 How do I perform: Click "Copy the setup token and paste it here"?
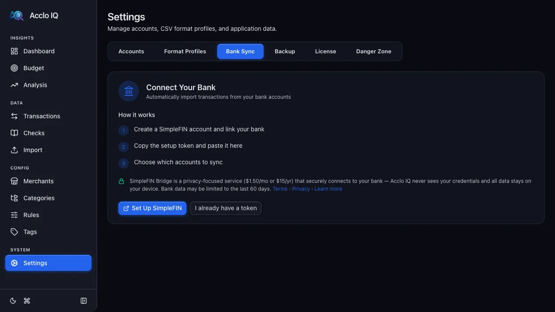pyautogui.click(x=188, y=146)
